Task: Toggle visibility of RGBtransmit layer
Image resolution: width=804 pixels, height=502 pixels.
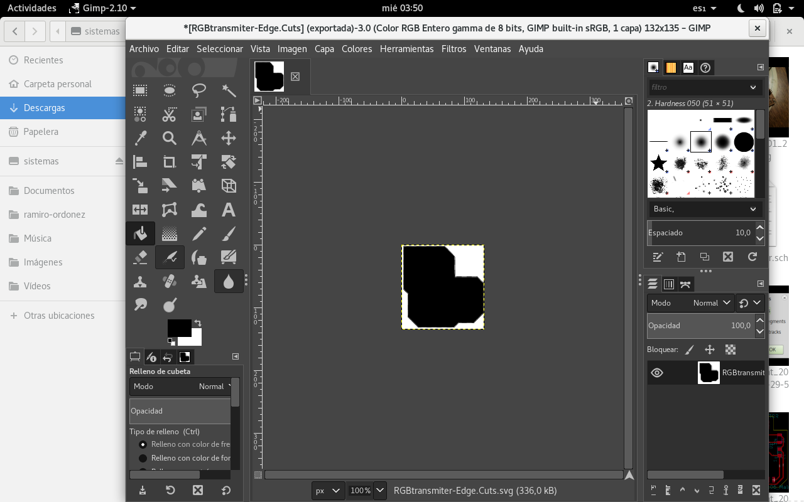Action: 657,373
